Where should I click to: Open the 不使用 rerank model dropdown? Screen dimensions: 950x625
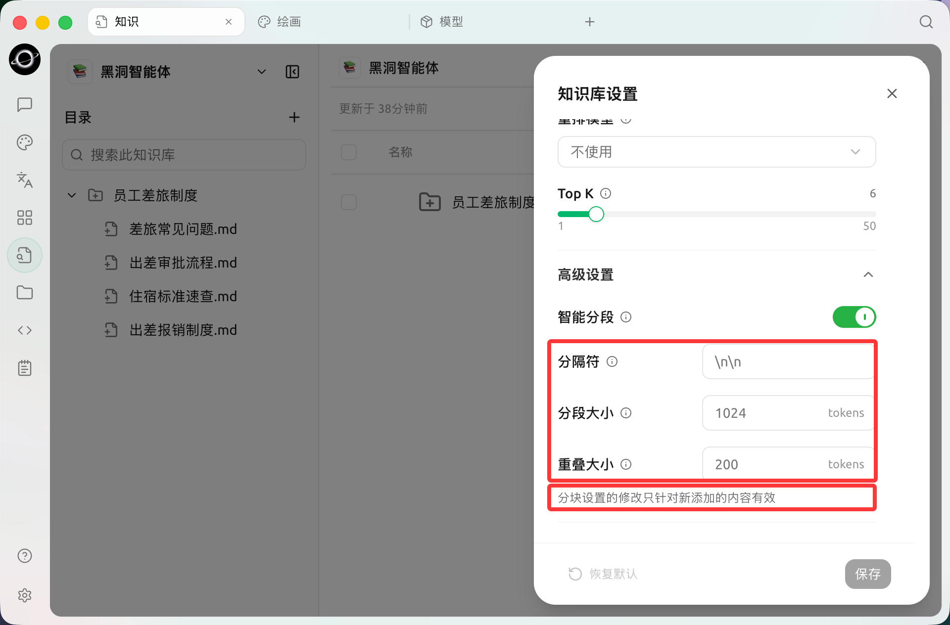coord(716,152)
